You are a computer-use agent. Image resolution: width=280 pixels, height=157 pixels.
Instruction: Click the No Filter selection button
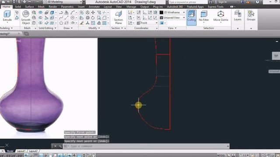point(204,16)
